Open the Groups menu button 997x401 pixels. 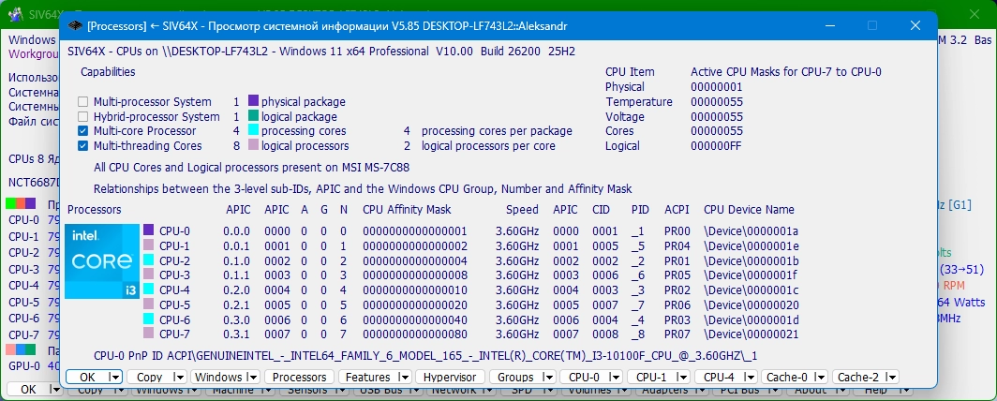[x=523, y=377]
